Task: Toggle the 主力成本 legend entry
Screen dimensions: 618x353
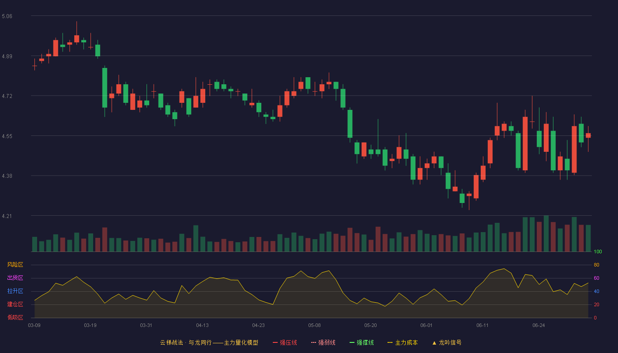Action: 403,342
